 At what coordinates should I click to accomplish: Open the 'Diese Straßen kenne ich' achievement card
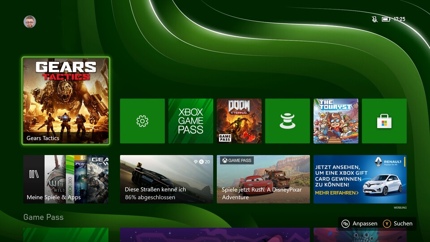point(167,179)
